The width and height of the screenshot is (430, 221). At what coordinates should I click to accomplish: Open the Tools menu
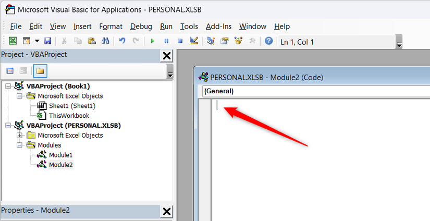click(x=189, y=27)
